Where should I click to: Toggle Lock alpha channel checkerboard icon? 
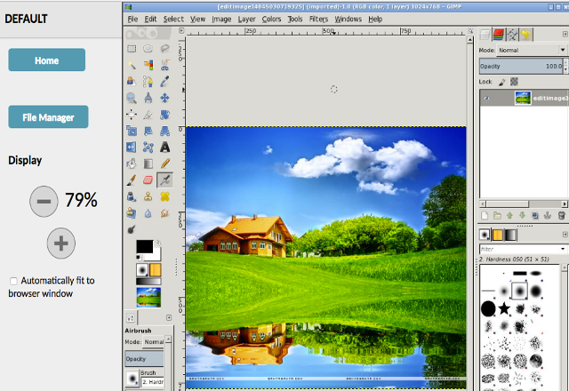514,82
